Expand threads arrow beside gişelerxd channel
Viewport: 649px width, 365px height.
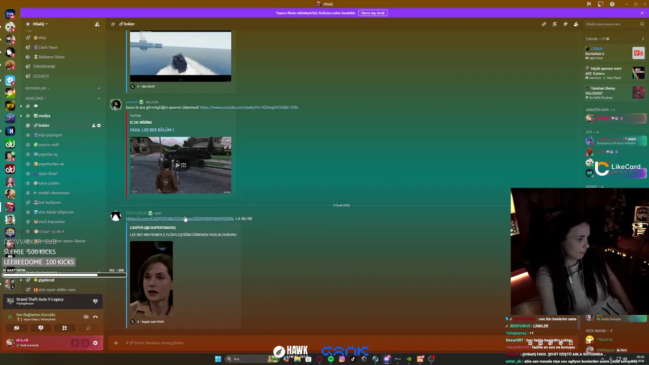click(21, 280)
